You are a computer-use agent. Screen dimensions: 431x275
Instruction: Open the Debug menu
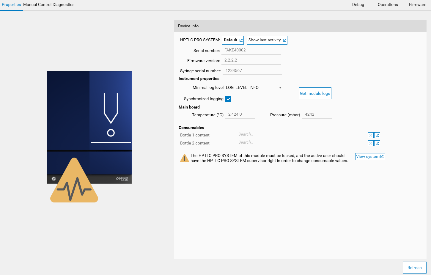click(x=358, y=5)
